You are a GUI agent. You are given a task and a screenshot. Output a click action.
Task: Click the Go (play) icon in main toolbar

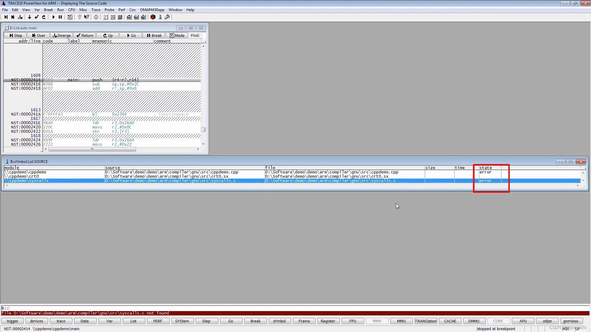[x=54, y=17]
